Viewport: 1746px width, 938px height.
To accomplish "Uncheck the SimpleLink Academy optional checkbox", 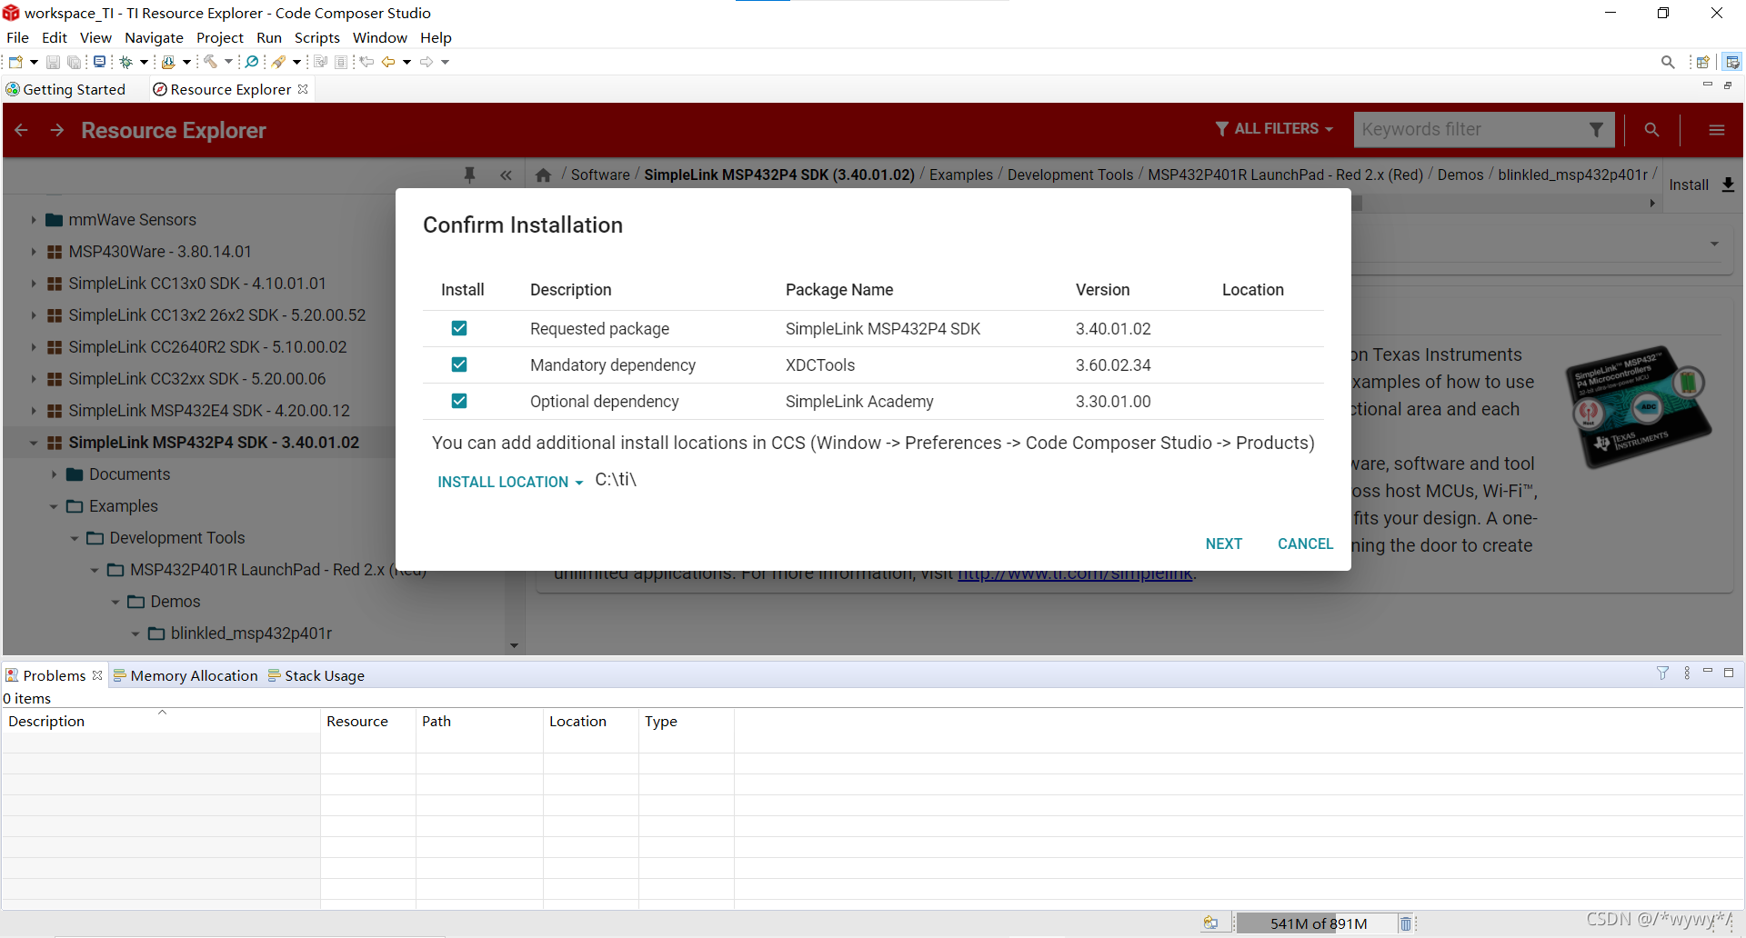I will click(459, 401).
